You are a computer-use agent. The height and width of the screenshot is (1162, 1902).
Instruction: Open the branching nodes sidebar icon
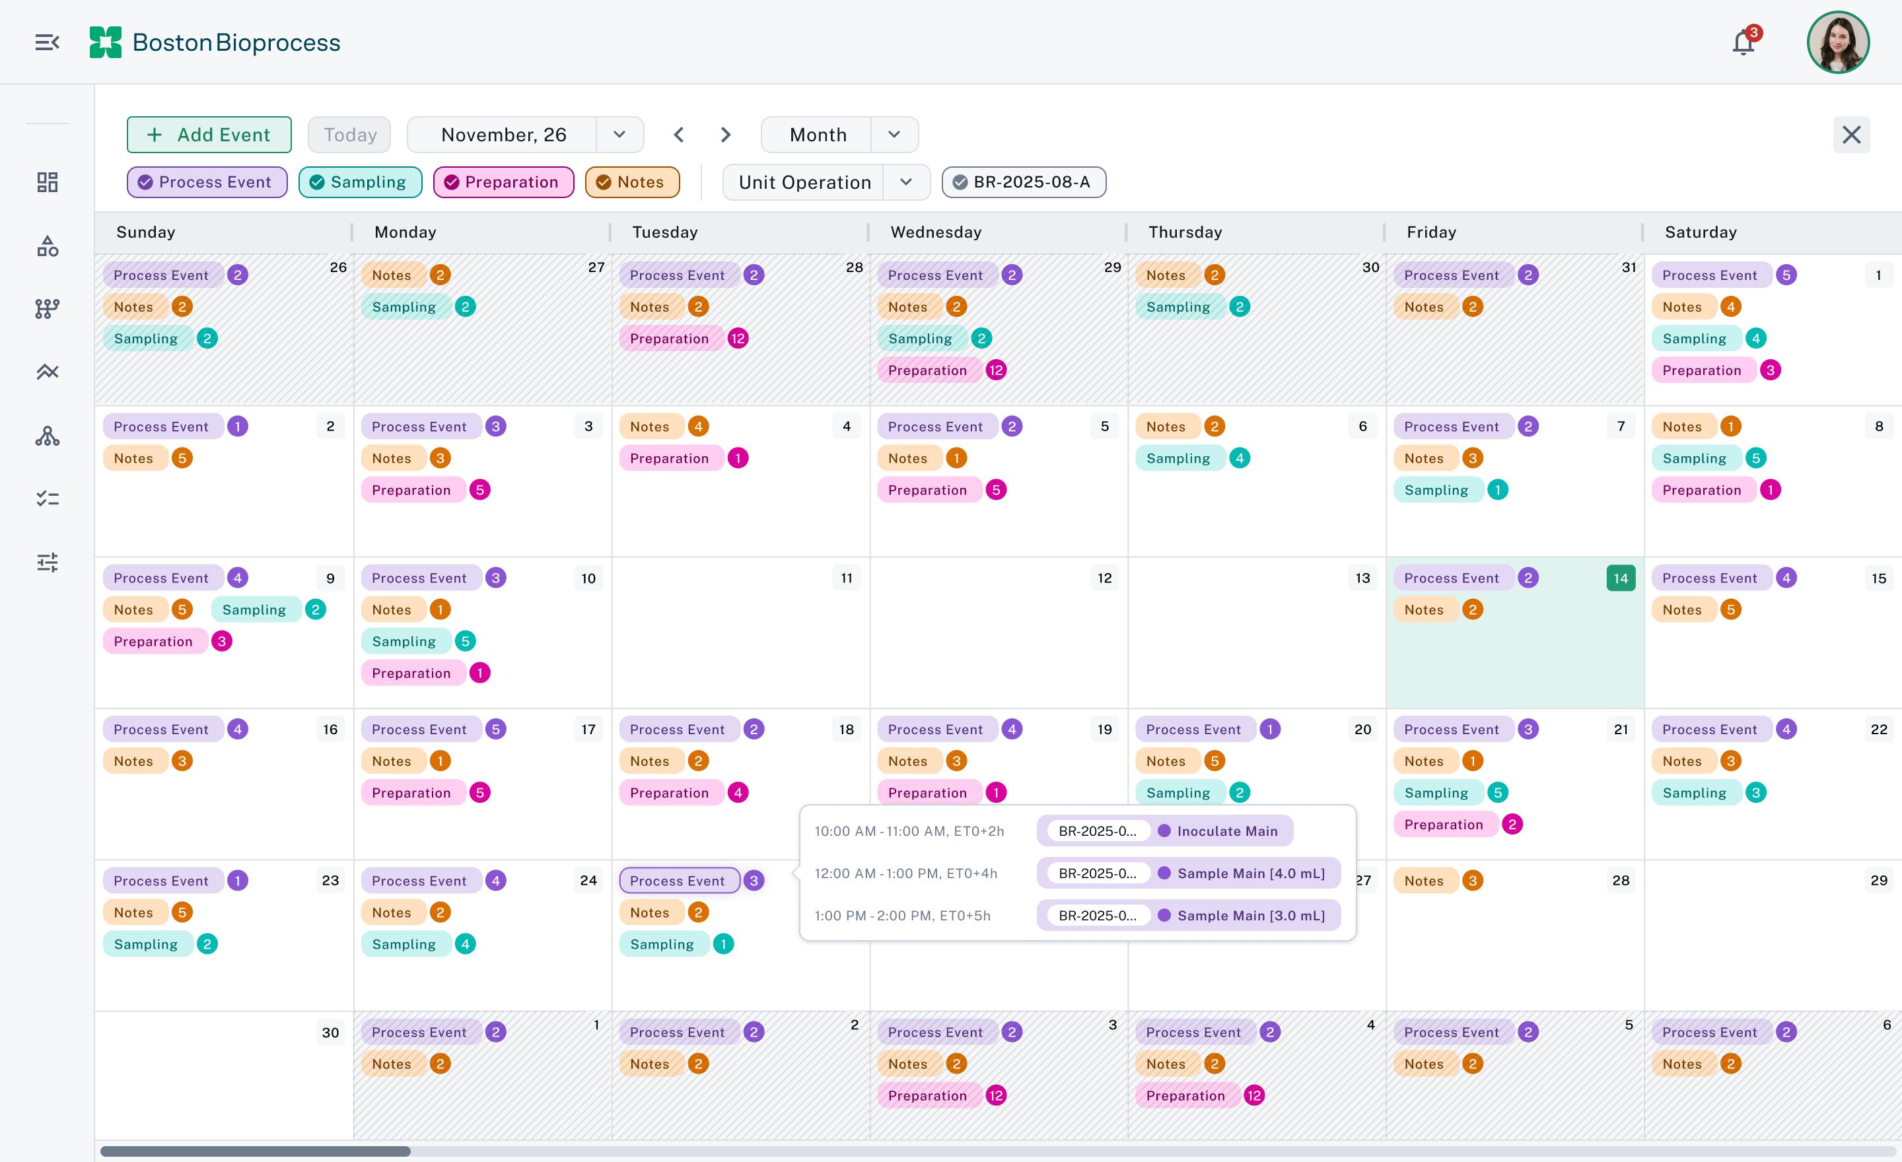(47, 308)
